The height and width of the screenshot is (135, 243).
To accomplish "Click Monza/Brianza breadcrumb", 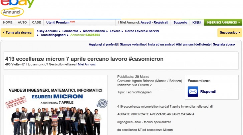I will click(x=94, y=31).
